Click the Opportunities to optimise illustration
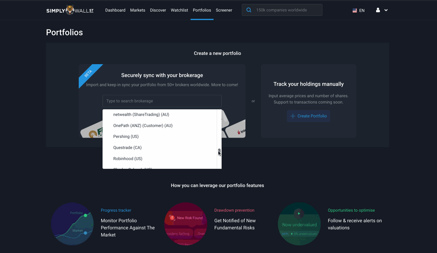Image resolution: width=437 pixels, height=253 pixels. [299, 224]
